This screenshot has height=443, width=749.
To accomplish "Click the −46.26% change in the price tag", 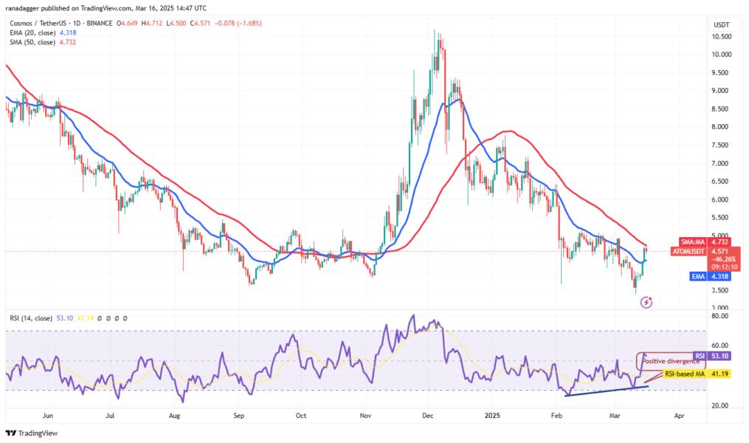I will 723,259.
